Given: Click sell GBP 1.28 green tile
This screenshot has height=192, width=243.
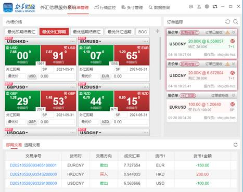Looking at the screenshot, I should tap(22, 101).
